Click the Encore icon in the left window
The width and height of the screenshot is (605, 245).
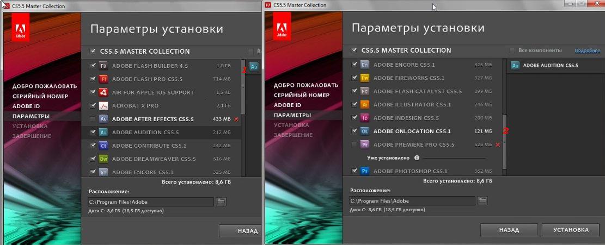pos(103,172)
